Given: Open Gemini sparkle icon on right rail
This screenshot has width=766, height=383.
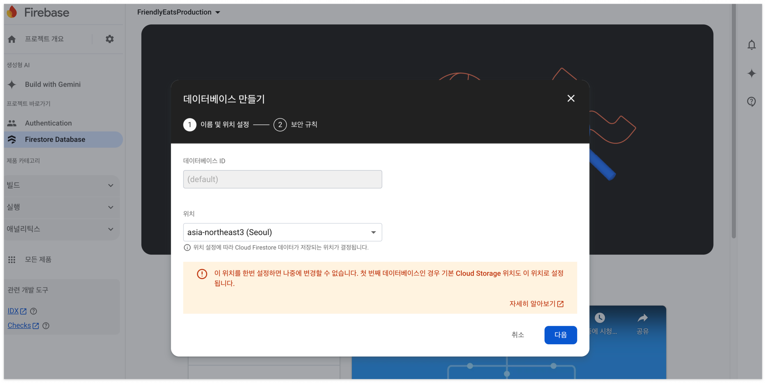Looking at the screenshot, I should point(751,73).
